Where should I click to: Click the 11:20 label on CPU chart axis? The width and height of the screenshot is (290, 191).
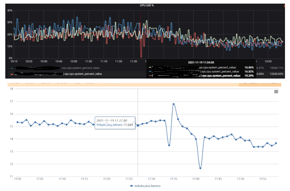(119, 61)
